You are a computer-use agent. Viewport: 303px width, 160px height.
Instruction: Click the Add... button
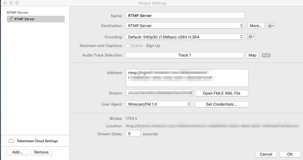click(17, 152)
